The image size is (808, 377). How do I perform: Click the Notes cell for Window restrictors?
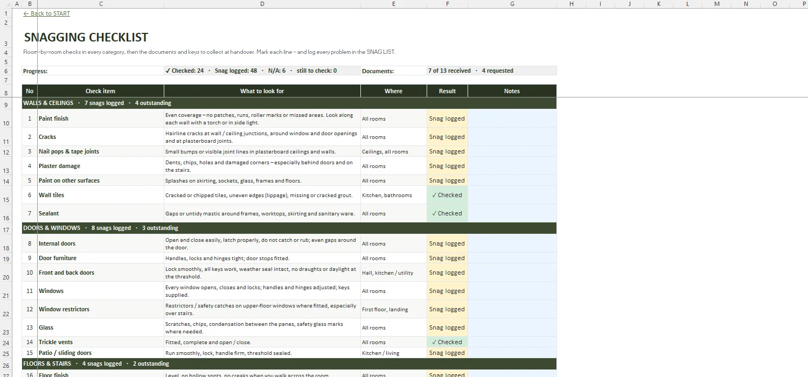[x=512, y=309]
